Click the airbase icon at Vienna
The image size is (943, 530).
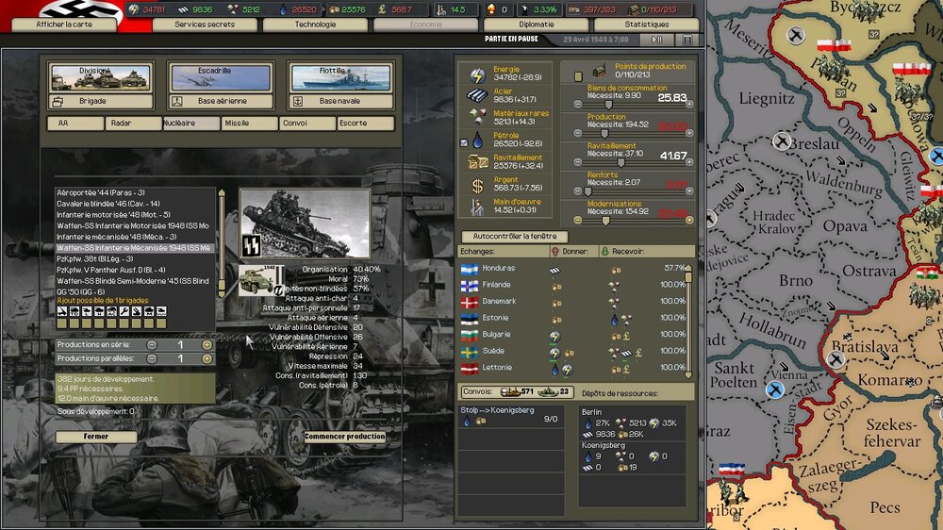point(775,389)
